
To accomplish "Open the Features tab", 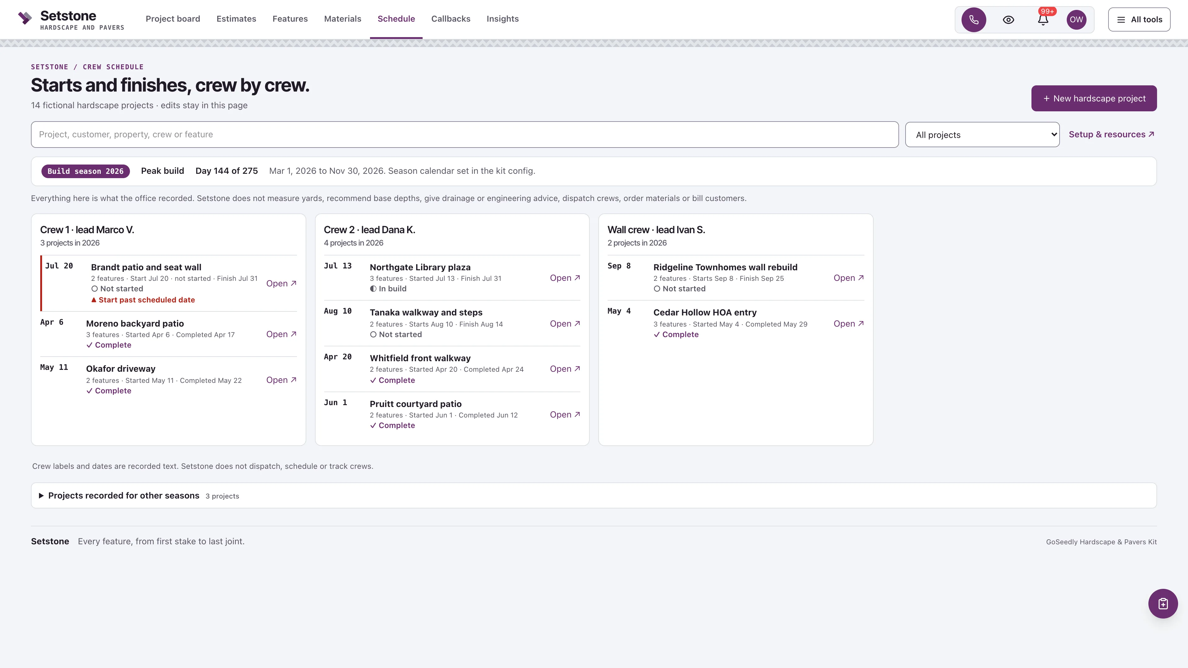I will point(290,19).
